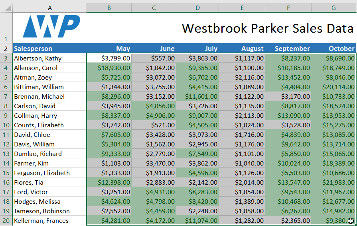Click the Select All corner triangle
Screen dimensions: 357x226
click(x=6, y=8)
